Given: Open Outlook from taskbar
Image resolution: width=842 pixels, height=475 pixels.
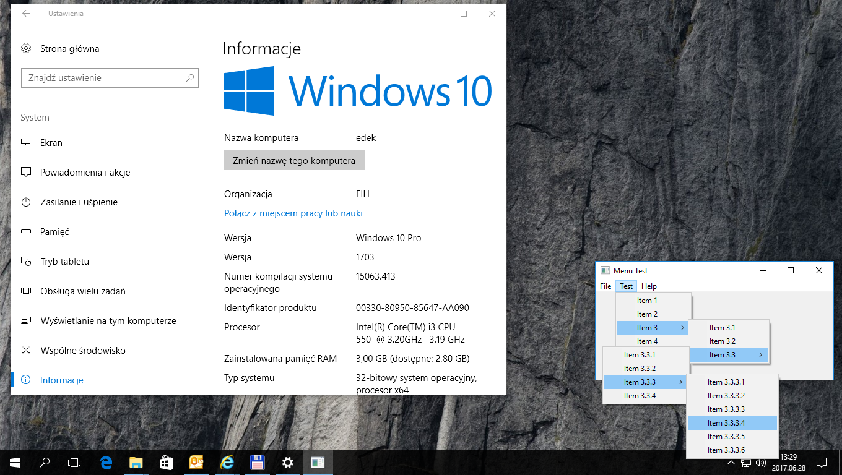Looking at the screenshot, I should (196, 462).
